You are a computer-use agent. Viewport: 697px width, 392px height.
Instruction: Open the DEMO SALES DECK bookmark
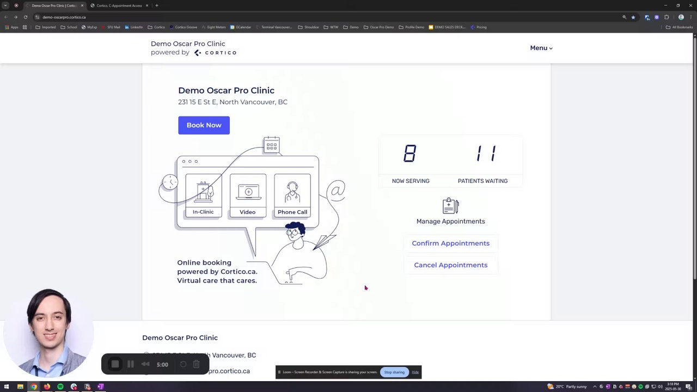click(447, 27)
